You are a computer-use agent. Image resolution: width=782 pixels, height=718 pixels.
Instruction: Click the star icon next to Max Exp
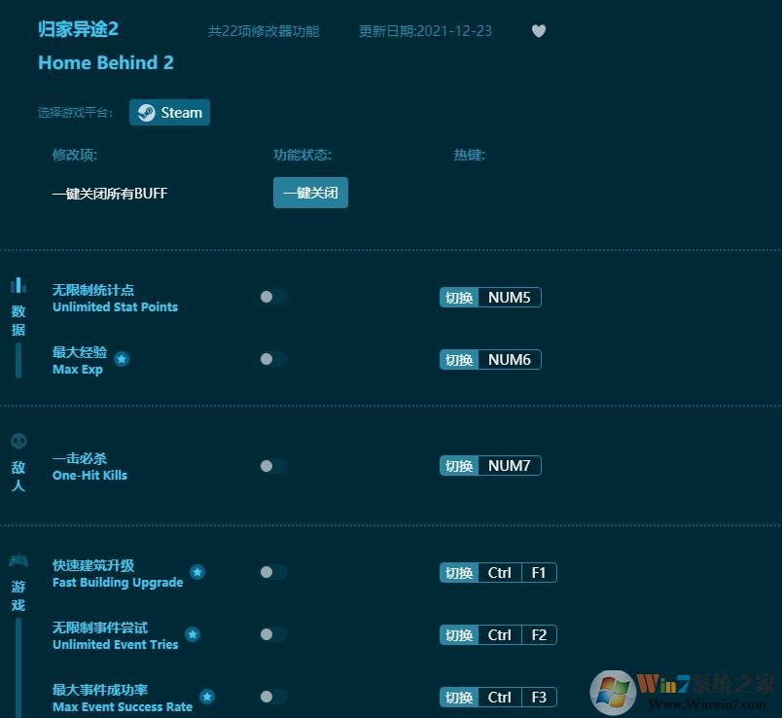pyautogui.click(x=122, y=359)
